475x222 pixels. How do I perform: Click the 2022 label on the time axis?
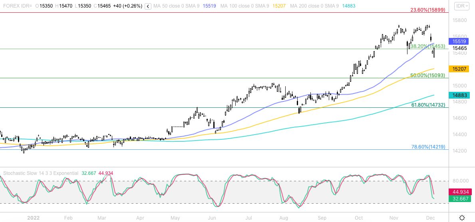33,218
